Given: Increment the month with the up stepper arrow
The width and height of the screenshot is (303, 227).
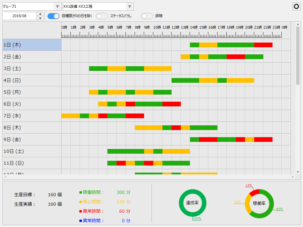Looking at the screenshot, I should point(41,14).
